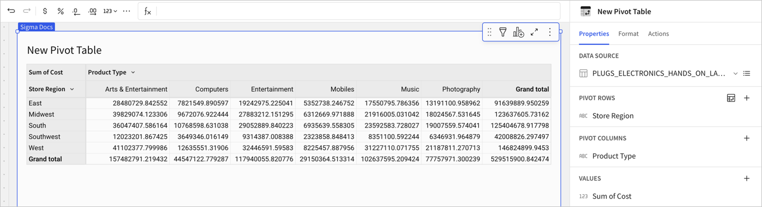Add a new pivot row

pyautogui.click(x=747, y=98)
